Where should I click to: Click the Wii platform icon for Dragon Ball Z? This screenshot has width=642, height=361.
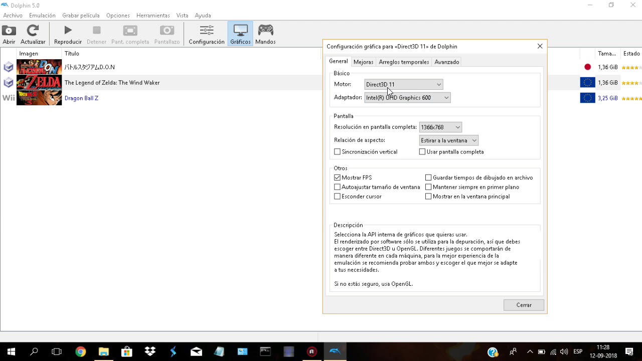9,98
